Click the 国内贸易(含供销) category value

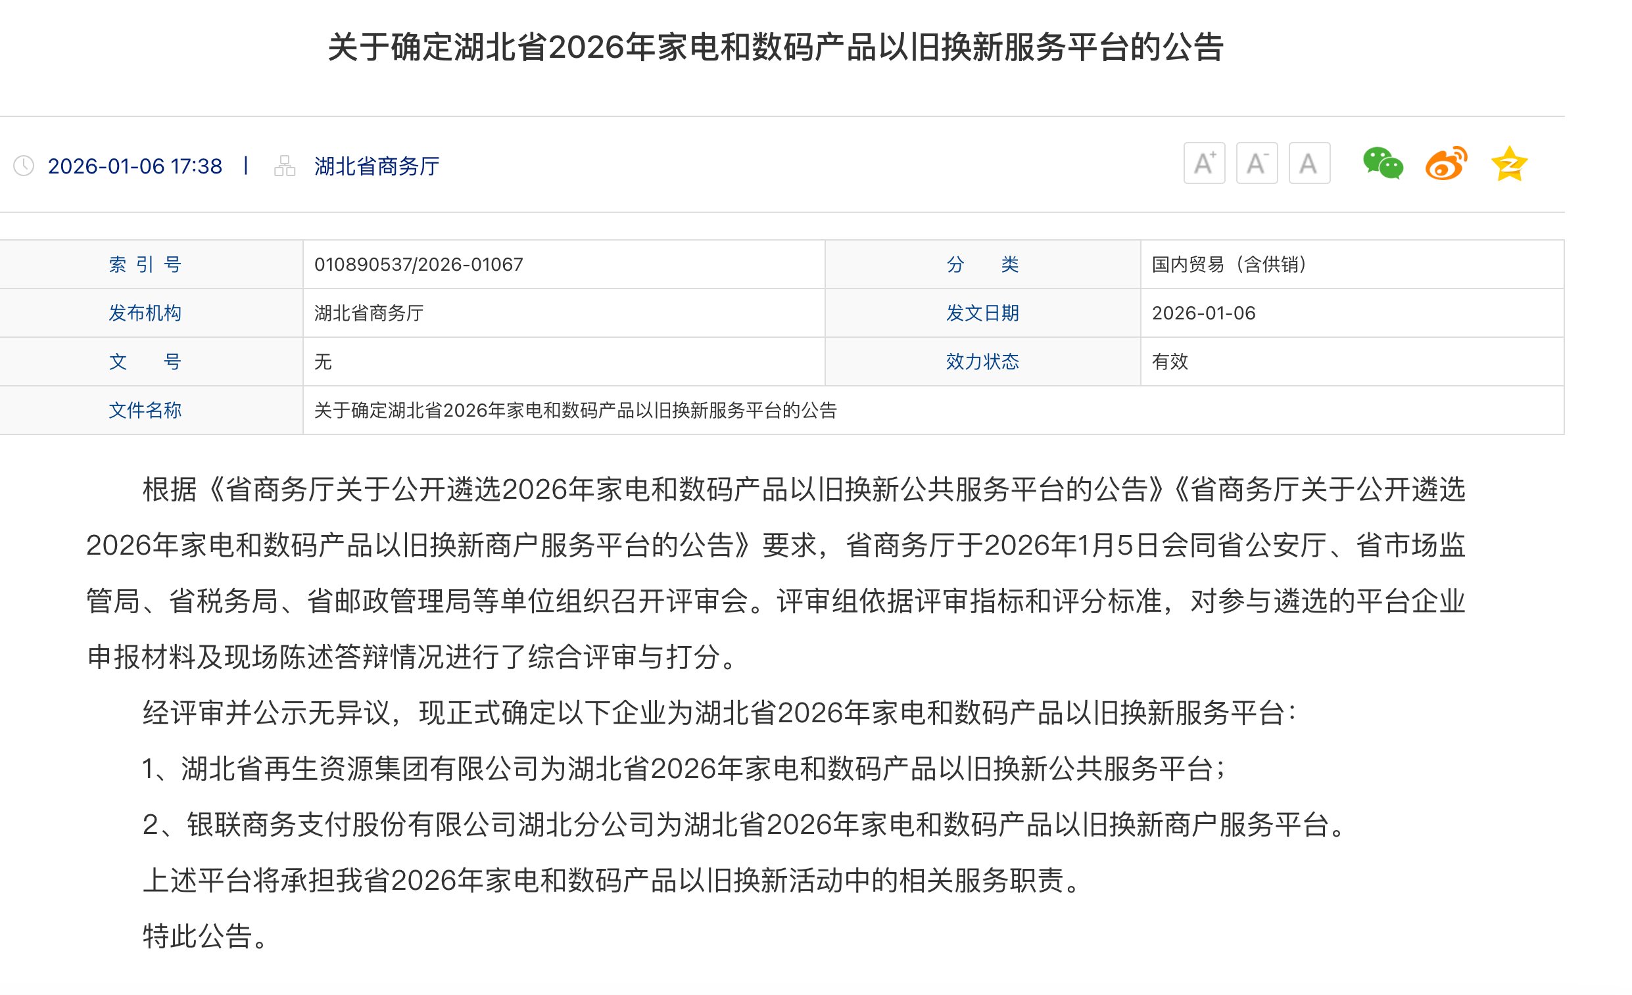[x=1231, y=265]
